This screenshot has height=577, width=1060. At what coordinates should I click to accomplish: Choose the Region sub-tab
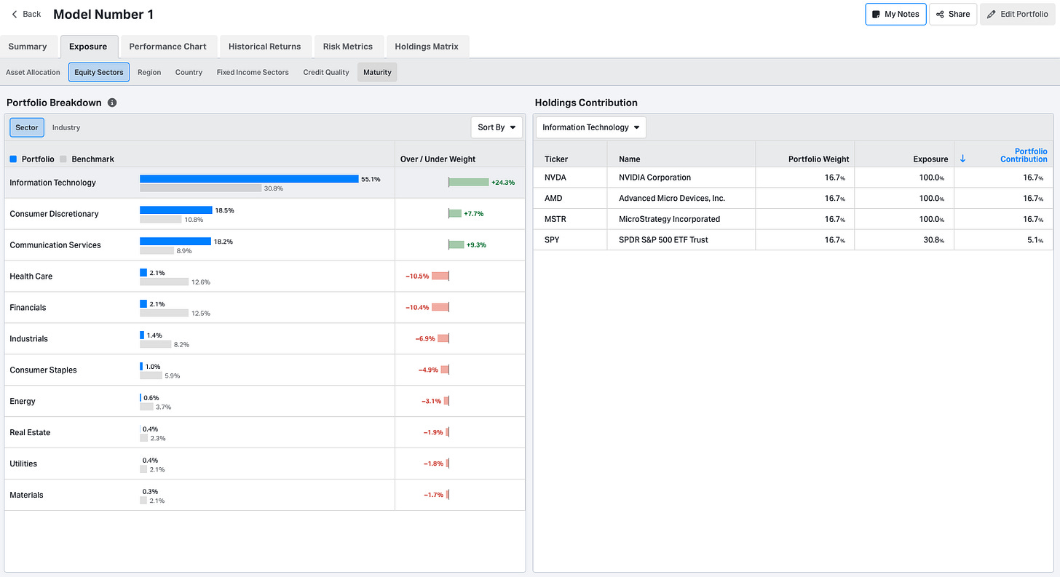tap(149, 72)
